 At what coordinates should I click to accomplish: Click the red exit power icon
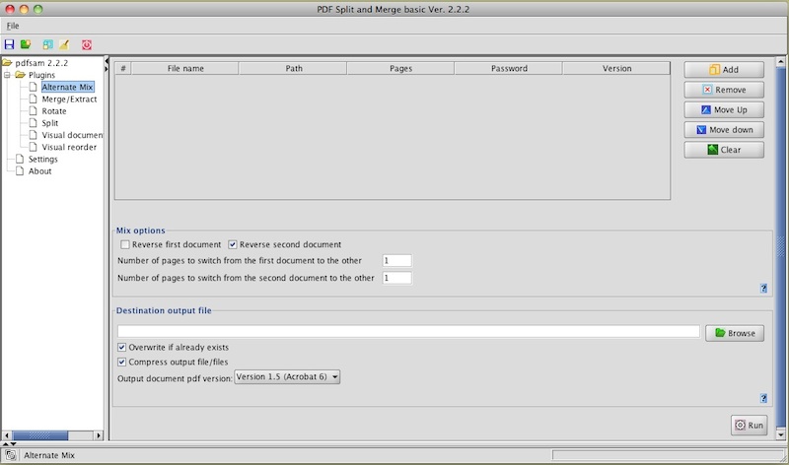tap(87, 44)
